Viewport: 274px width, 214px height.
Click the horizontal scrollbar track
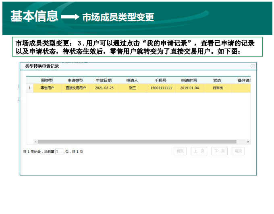[x=137, y=142]
